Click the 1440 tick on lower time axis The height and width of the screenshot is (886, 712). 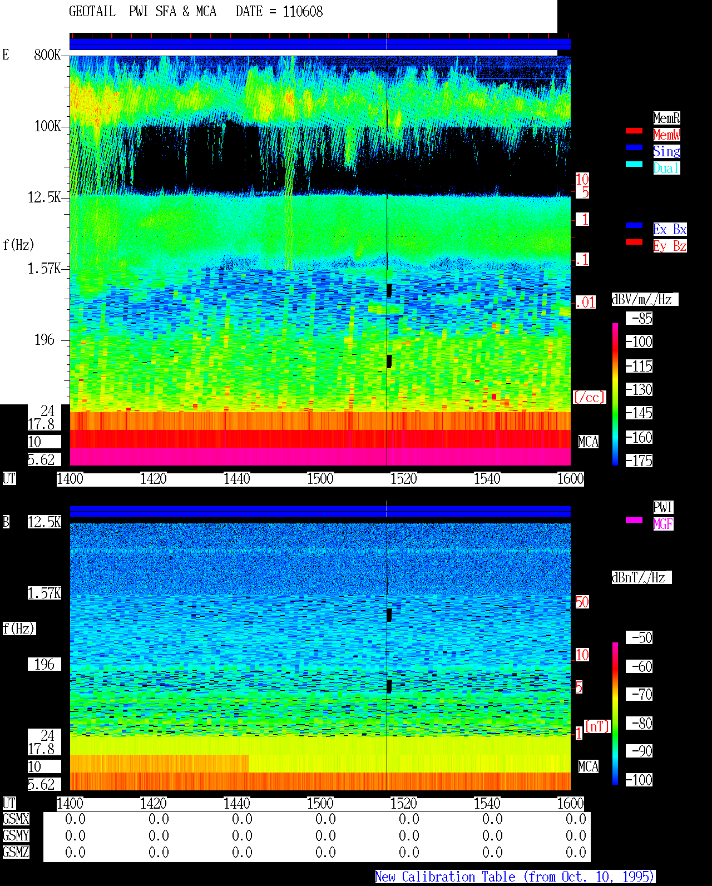tap(236, 803)
